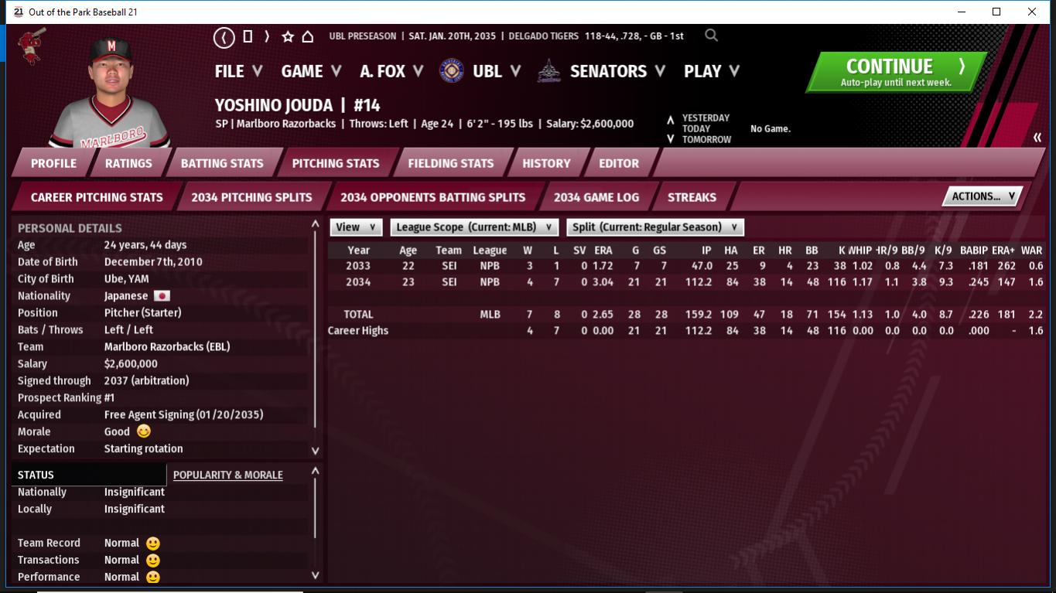Open the A. FOX manager menu
1056x593 pixels.
(x=391, y=71)
